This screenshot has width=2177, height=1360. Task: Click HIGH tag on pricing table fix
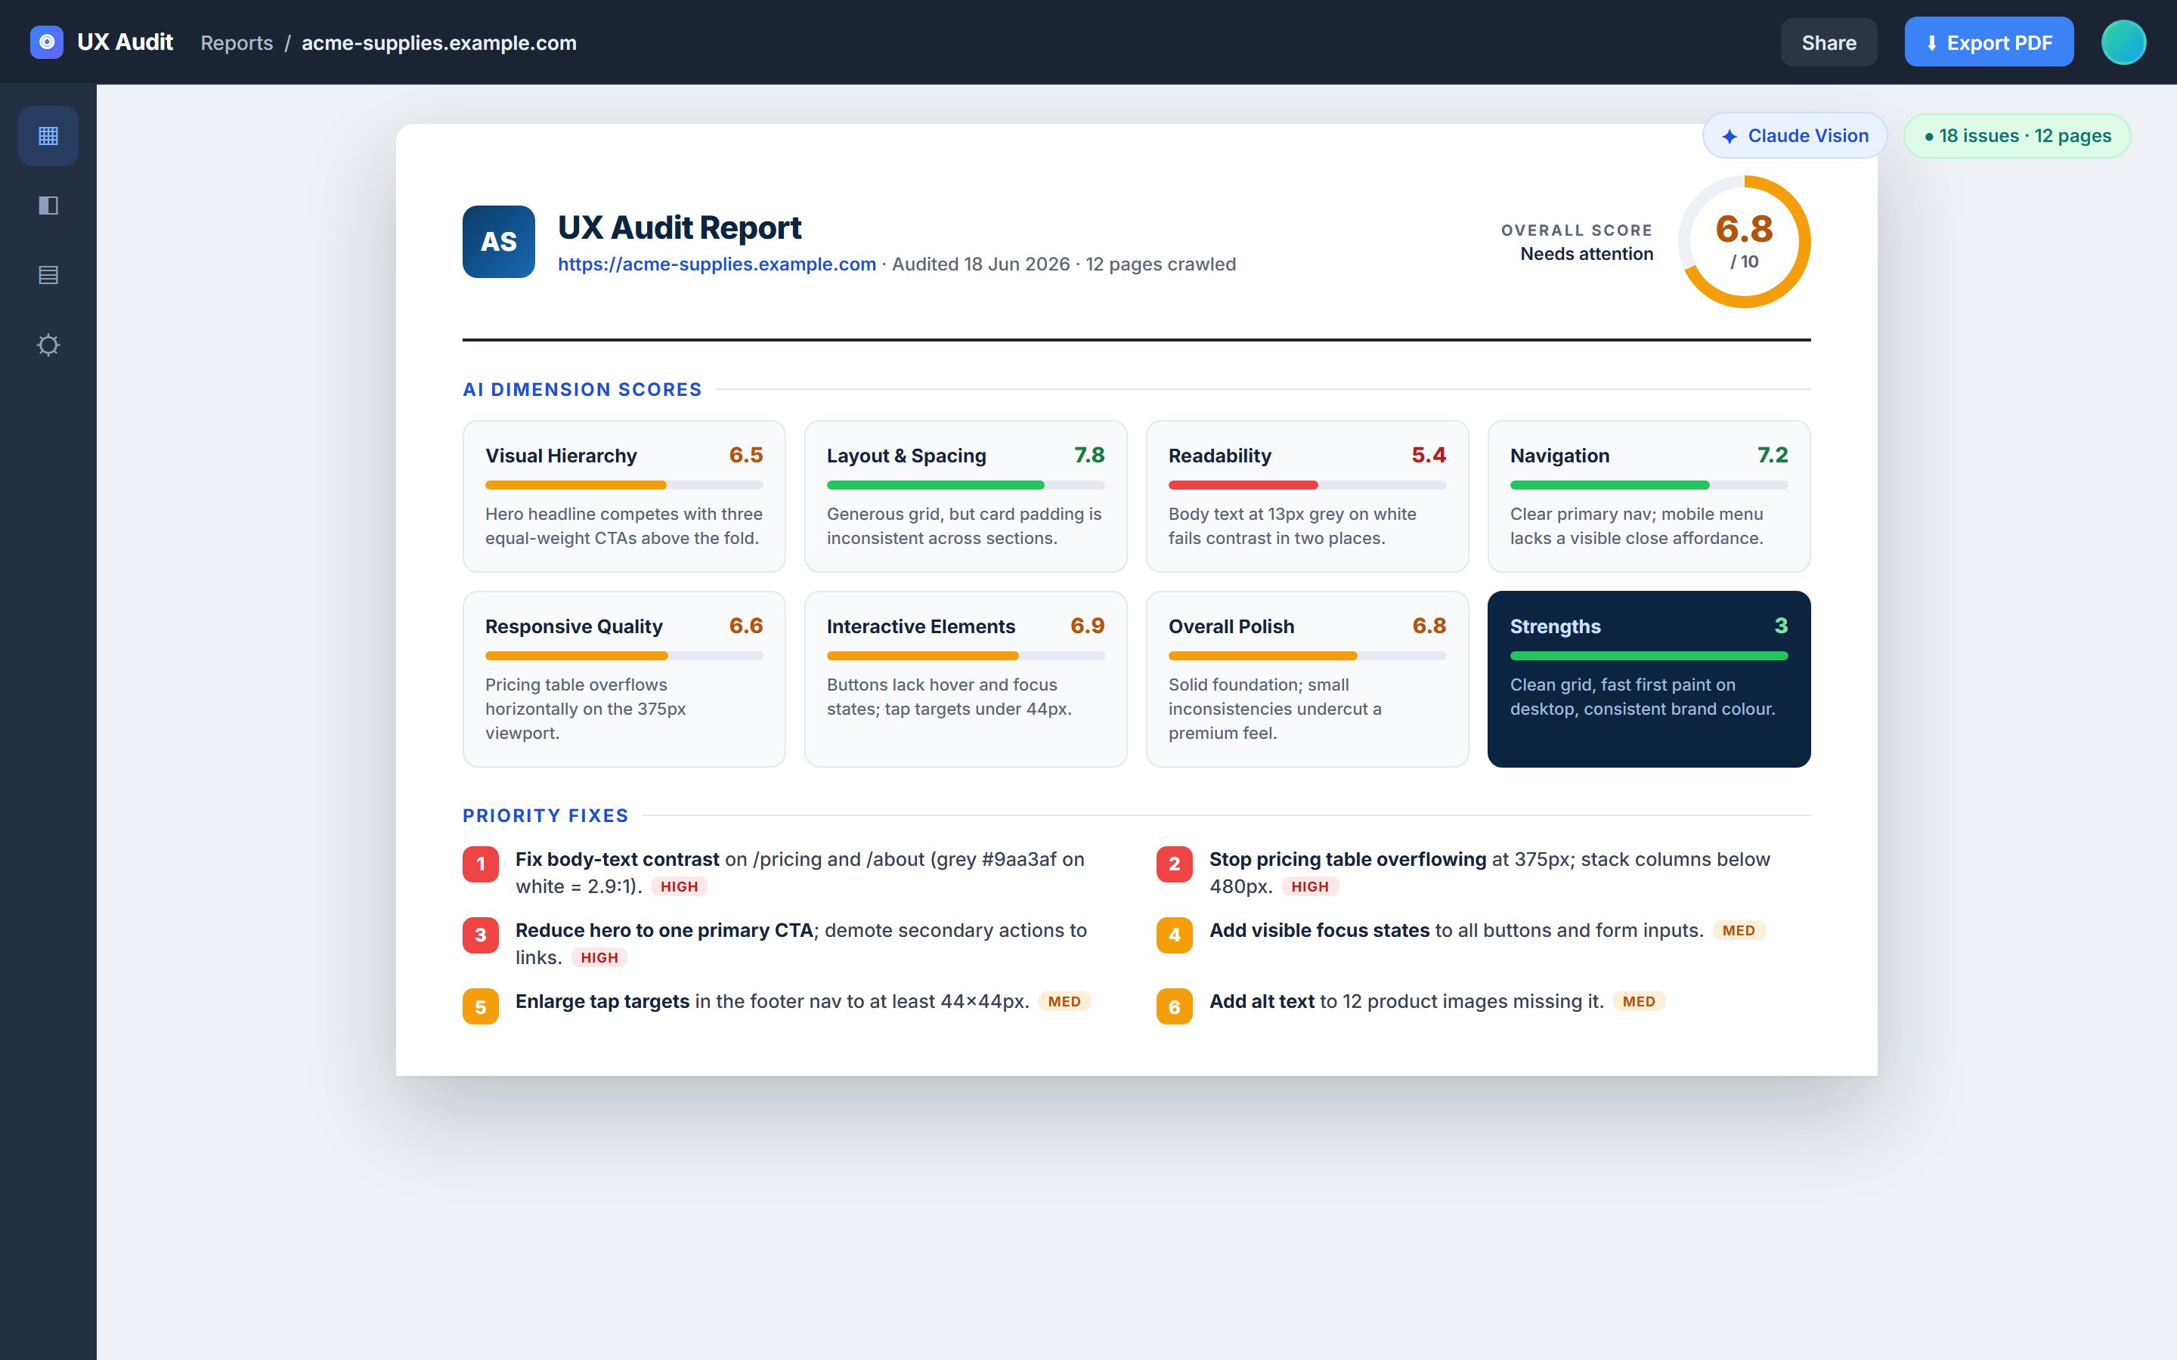[1310, 887]
